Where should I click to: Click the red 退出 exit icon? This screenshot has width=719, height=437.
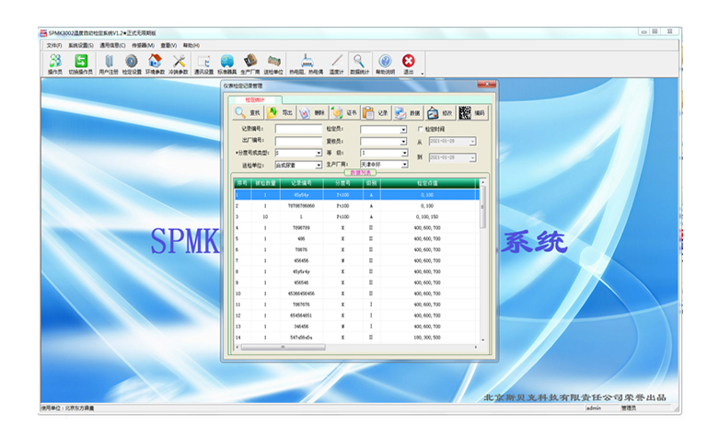tap(409, 63)
